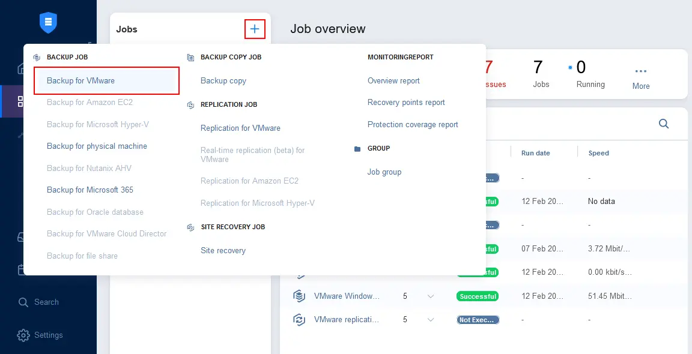Click the VMware replicati... job name
Image resolution: width=692 pixels, height=354 pixels.
(347, 320)
